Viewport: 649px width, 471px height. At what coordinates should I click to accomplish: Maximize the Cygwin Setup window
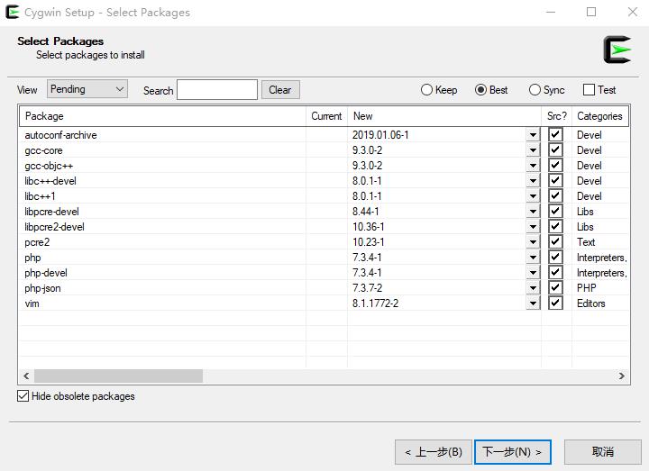click(591, 12)
